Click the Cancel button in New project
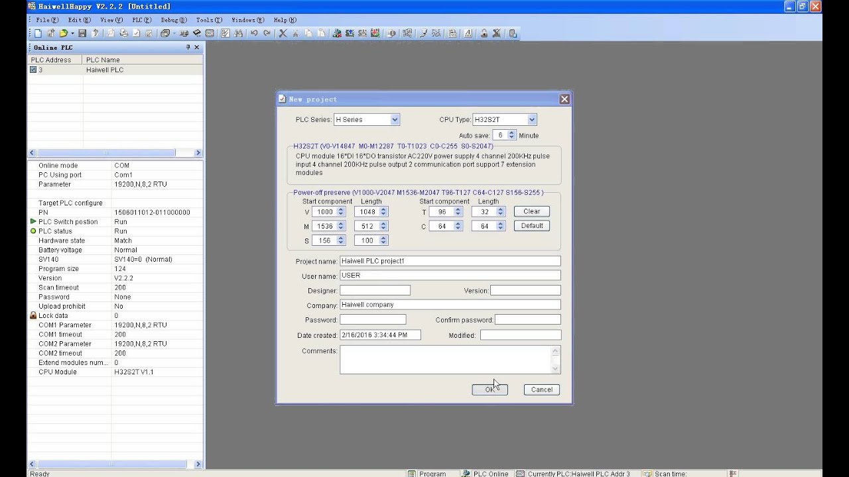The height and width of the screenshot is (477, 849). pos(541,390)
